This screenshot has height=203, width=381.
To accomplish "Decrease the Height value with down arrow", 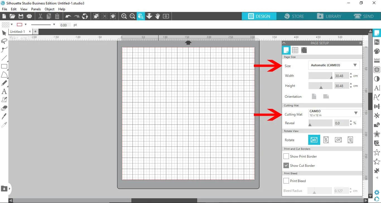I will click(x=351, y=87).
